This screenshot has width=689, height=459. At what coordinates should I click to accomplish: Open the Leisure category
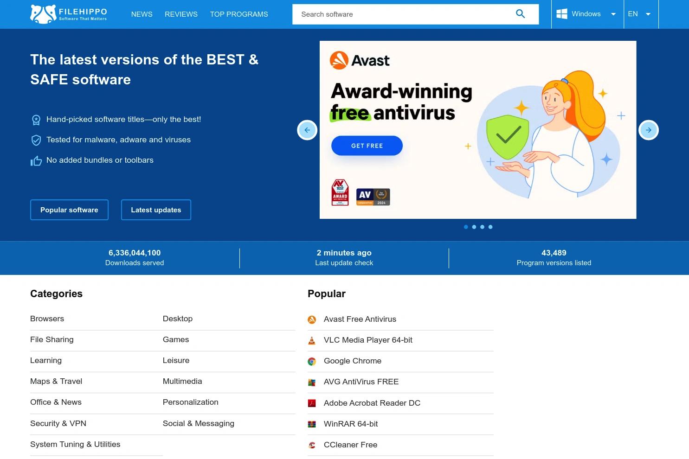click(176, 361)
